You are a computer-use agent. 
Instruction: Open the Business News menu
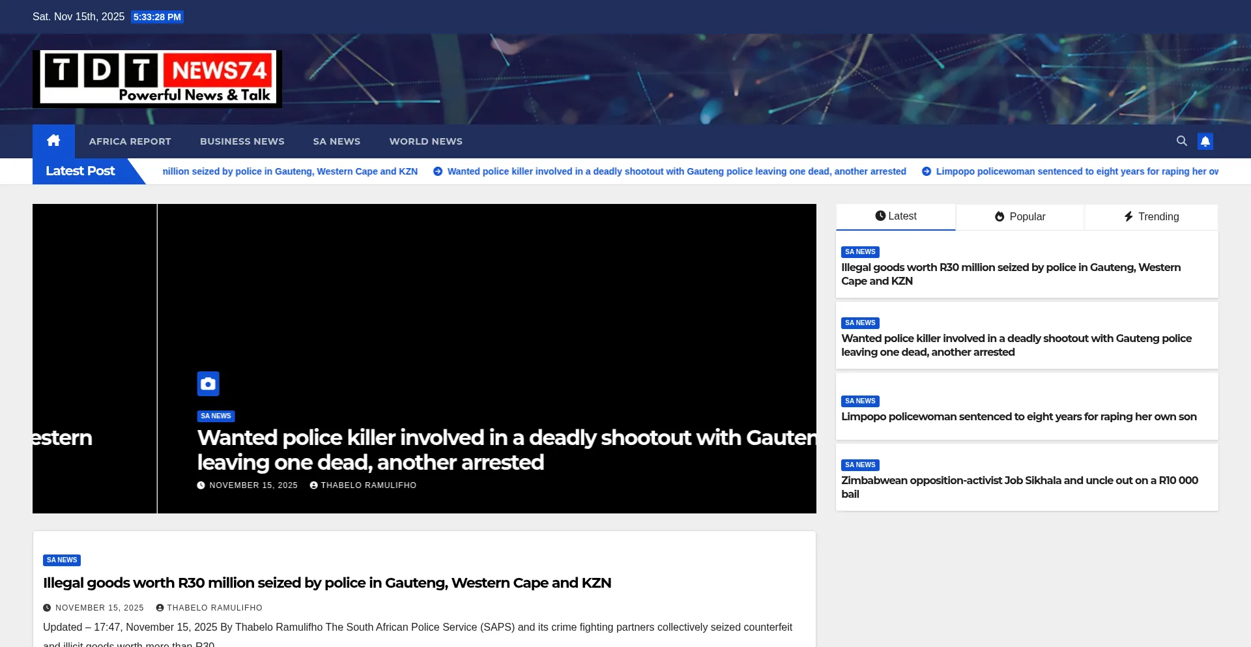pos(242,141)
